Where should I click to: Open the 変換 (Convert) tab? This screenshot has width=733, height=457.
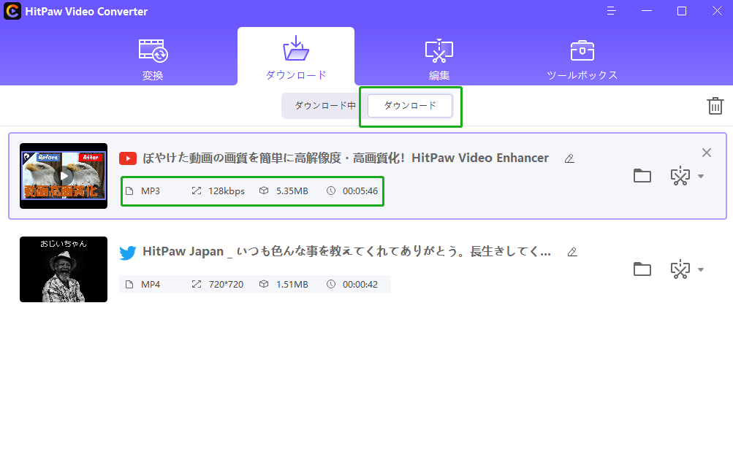click(153, 60)
